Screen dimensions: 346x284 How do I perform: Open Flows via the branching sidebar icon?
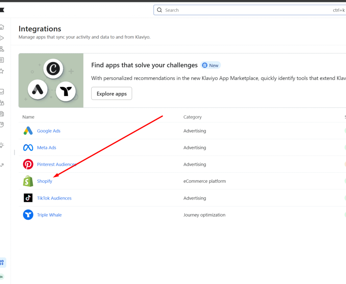[x=3, y=49]
